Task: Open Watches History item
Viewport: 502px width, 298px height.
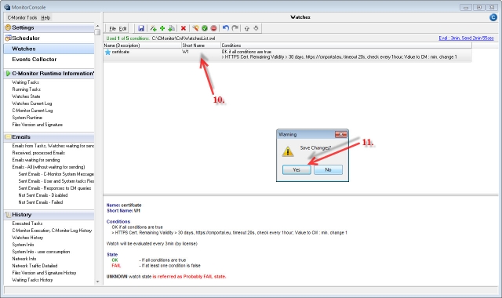Action: (x=27, y=238)
